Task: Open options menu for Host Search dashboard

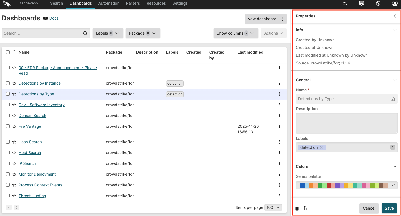Action: pos(280,153)
